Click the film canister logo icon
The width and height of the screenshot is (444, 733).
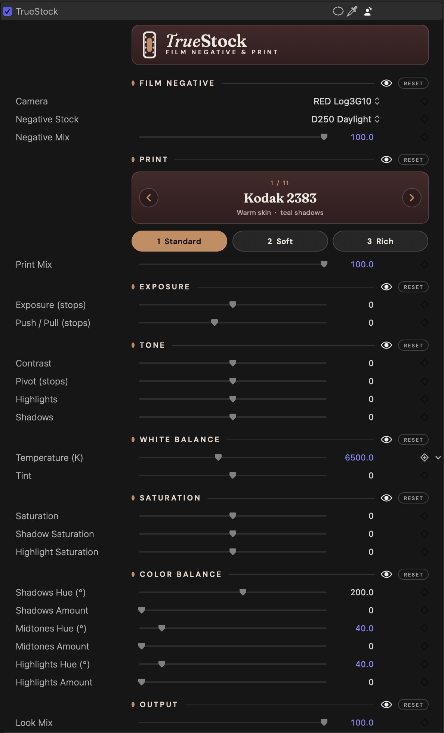click(149, 45)
